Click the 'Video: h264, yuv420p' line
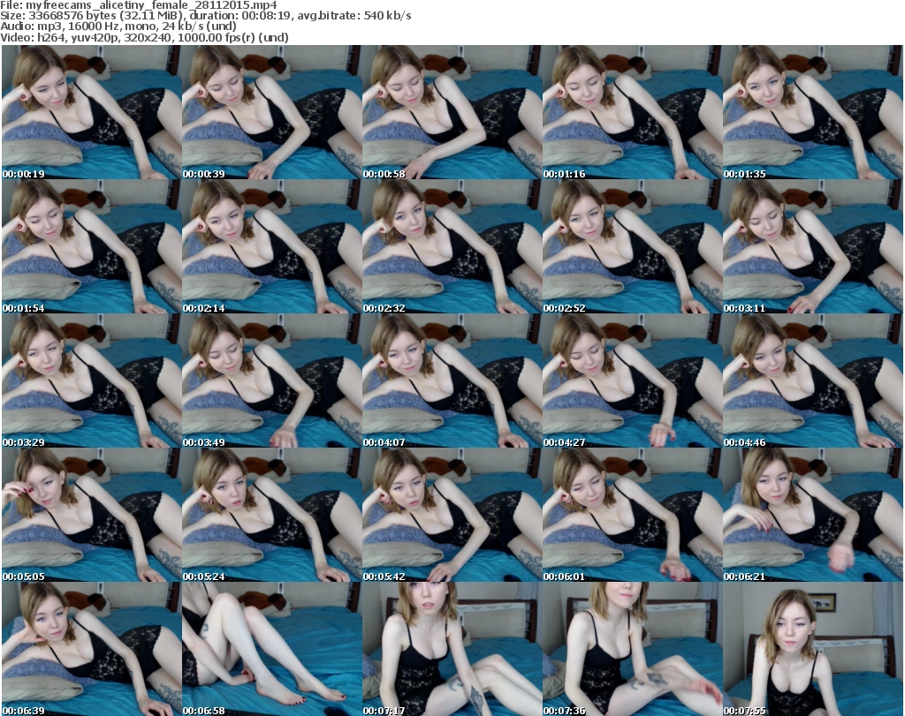Screen dimensions: 905x716 (x=144, y=37)
